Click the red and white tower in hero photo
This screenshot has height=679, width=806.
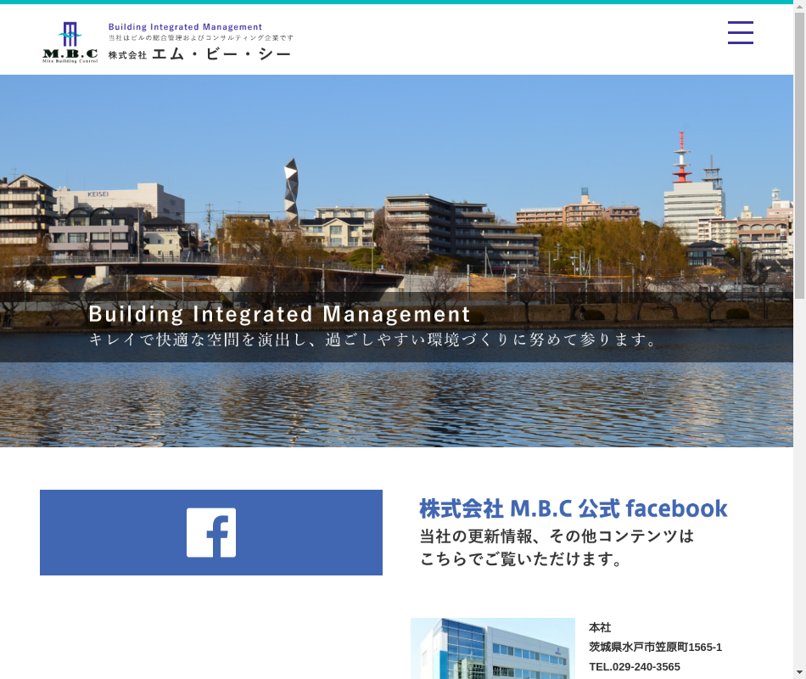click(x=680, y=159)
